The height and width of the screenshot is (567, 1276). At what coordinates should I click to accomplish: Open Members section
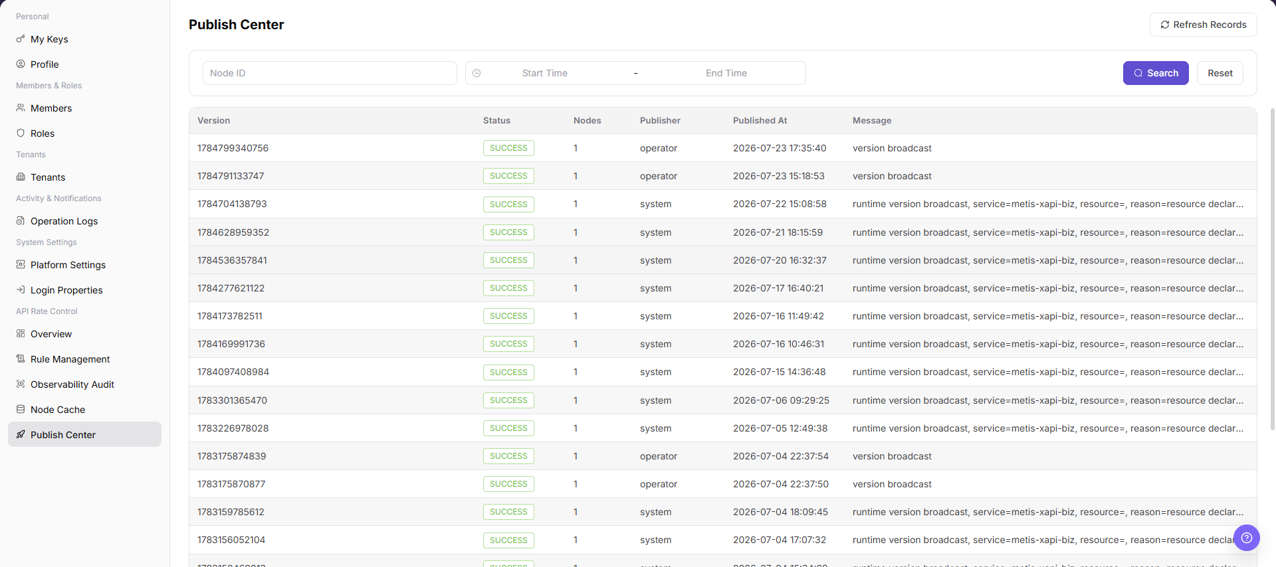(84, 108)
